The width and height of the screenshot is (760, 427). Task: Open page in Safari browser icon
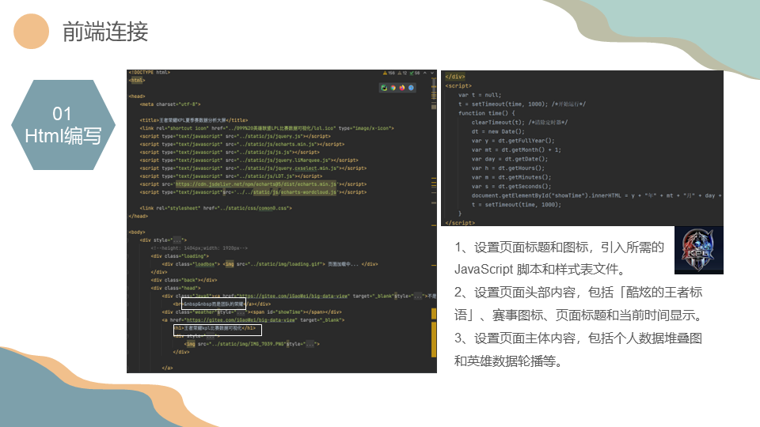tap(411, 88)
